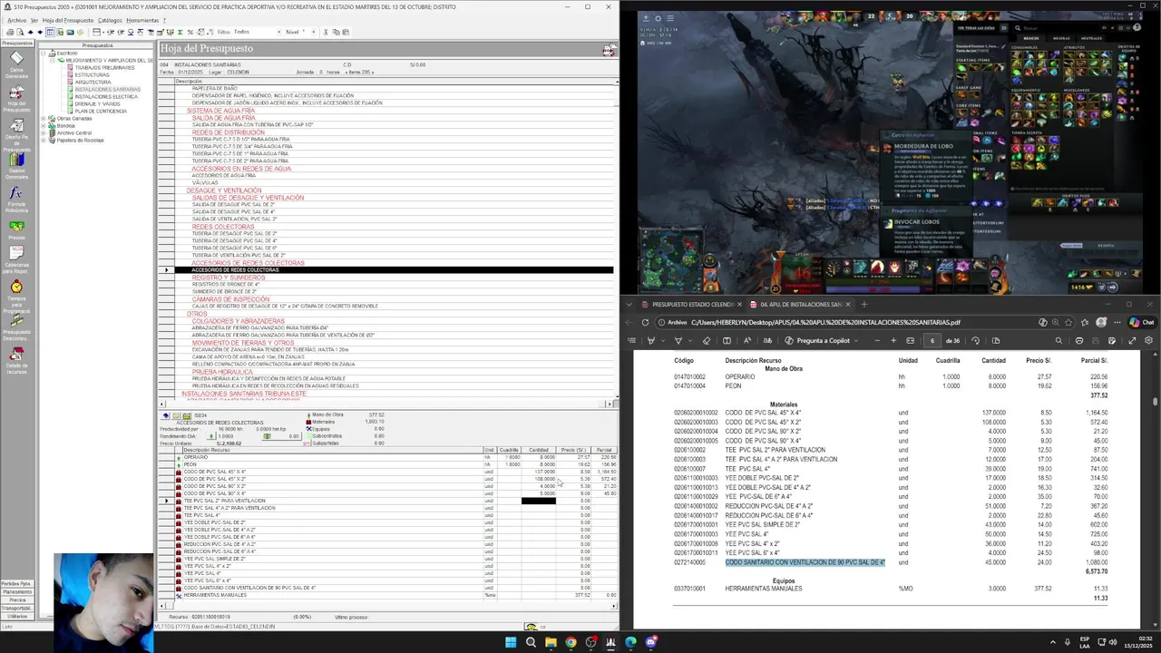The height and width of the screenshot is (653, 1161).
Task: Select the PDF eraser tool
Action: click(707, 340)
